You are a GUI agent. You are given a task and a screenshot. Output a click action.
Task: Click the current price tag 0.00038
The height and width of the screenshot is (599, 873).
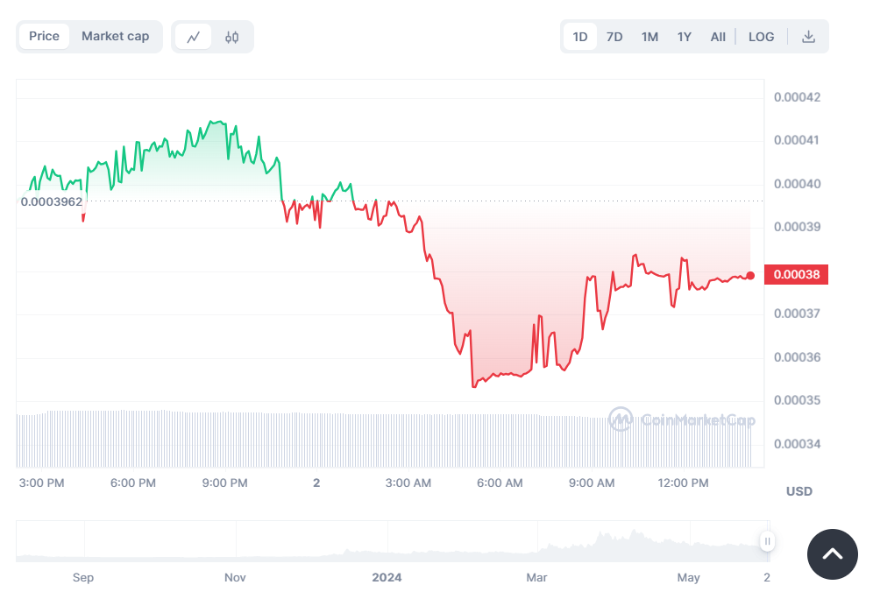(x=796, y=274)
